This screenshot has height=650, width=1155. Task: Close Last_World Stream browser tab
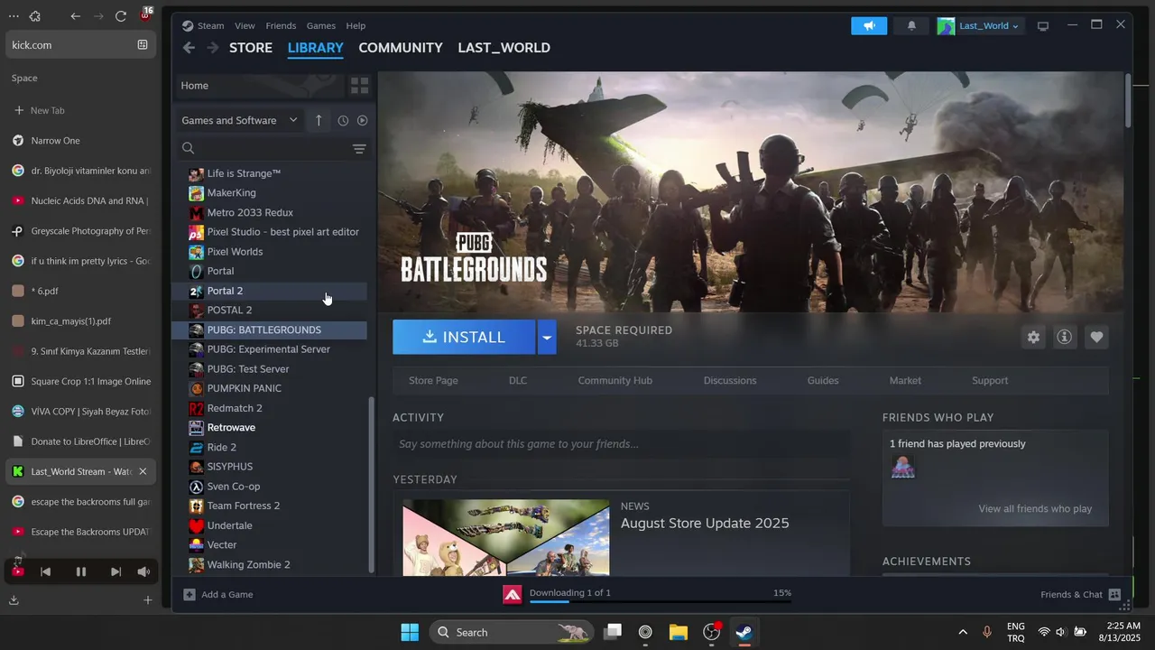[143, 471]
